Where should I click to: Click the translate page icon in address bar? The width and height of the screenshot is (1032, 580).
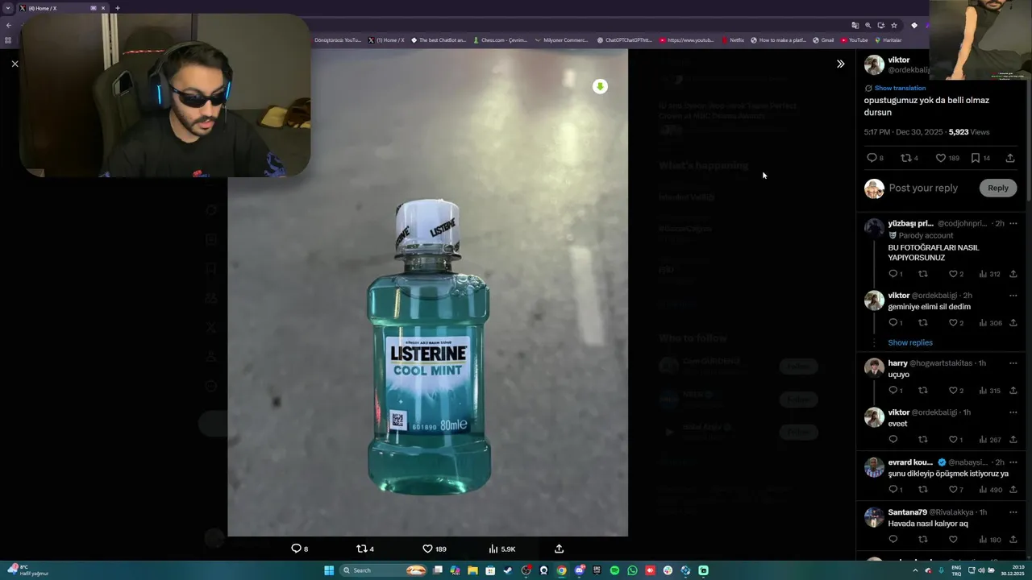(855, 25)
